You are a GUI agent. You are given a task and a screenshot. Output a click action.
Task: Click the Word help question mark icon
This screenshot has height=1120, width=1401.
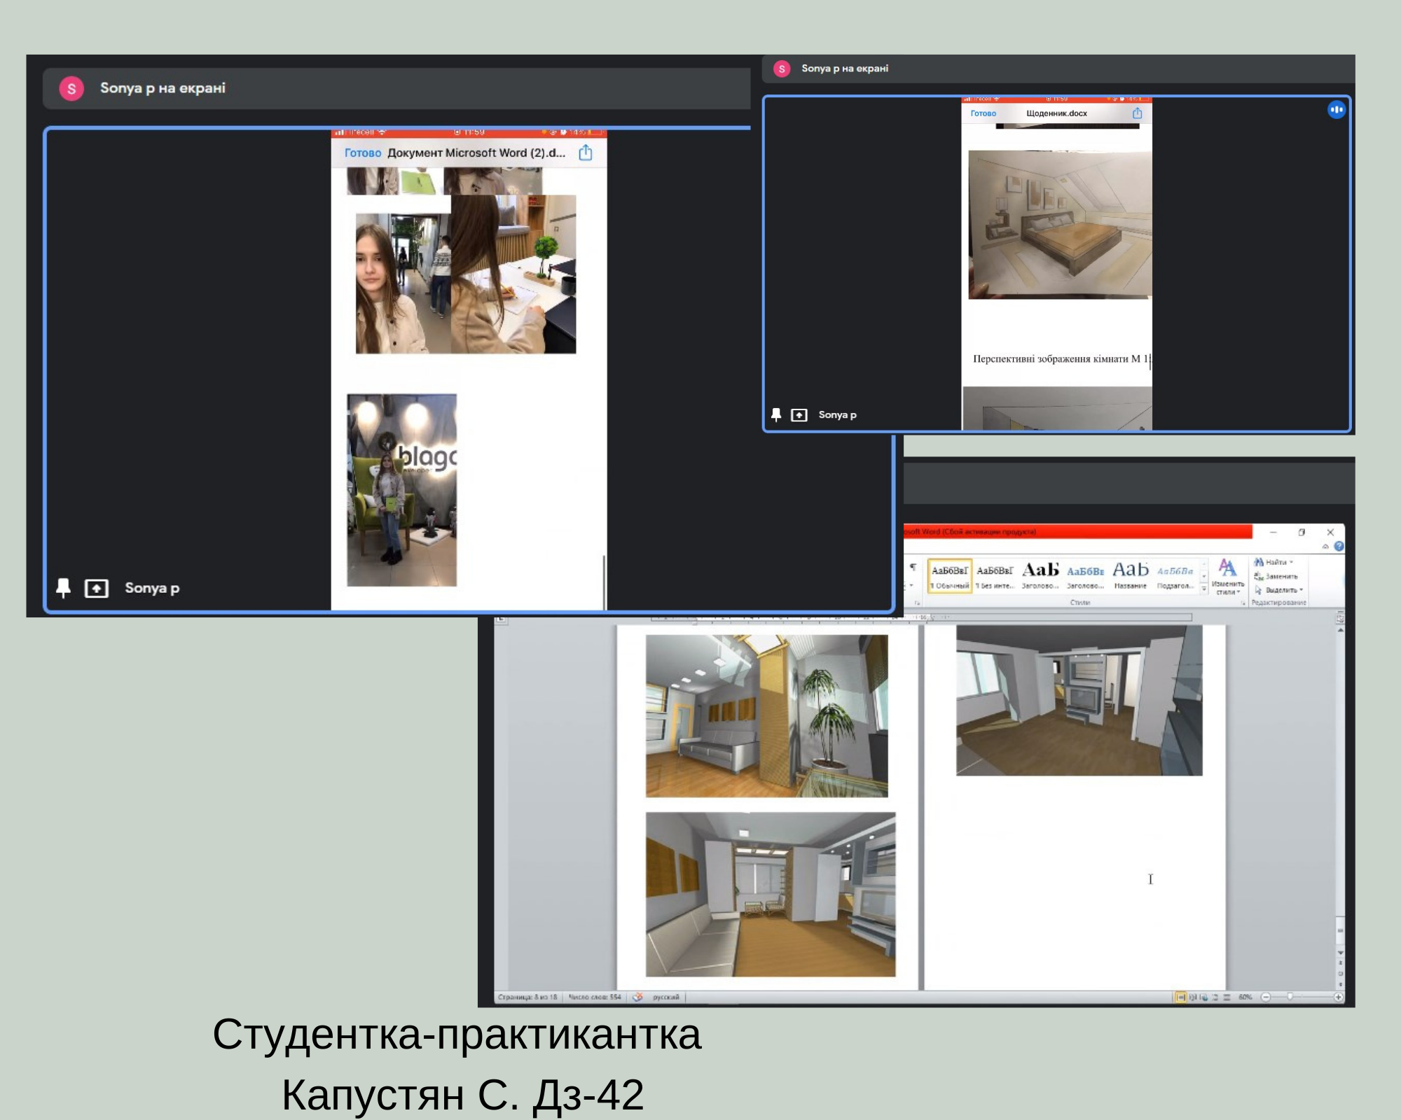1339,547
